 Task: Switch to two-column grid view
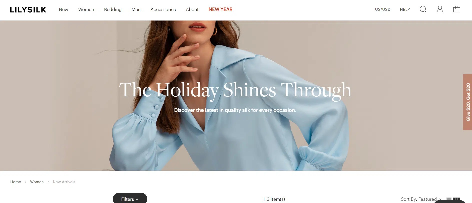point(449,199)
